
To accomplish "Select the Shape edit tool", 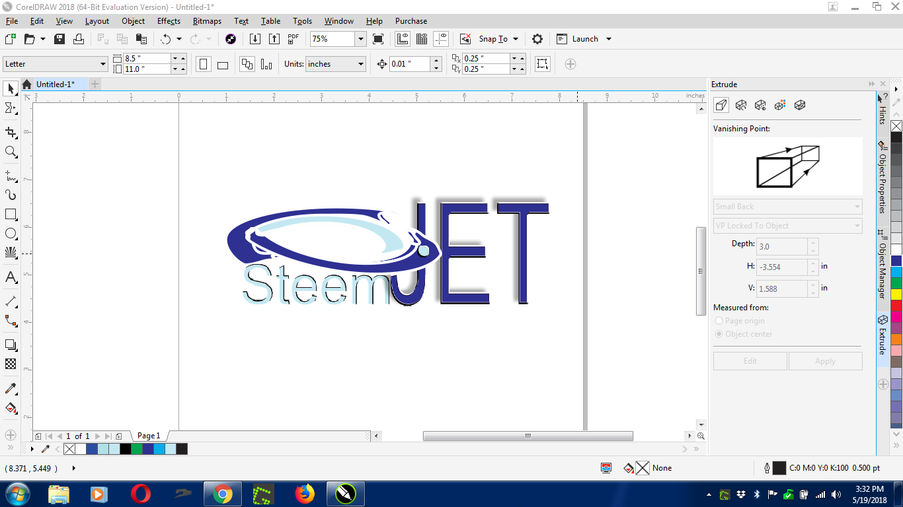I will click(x=11, y=108).
